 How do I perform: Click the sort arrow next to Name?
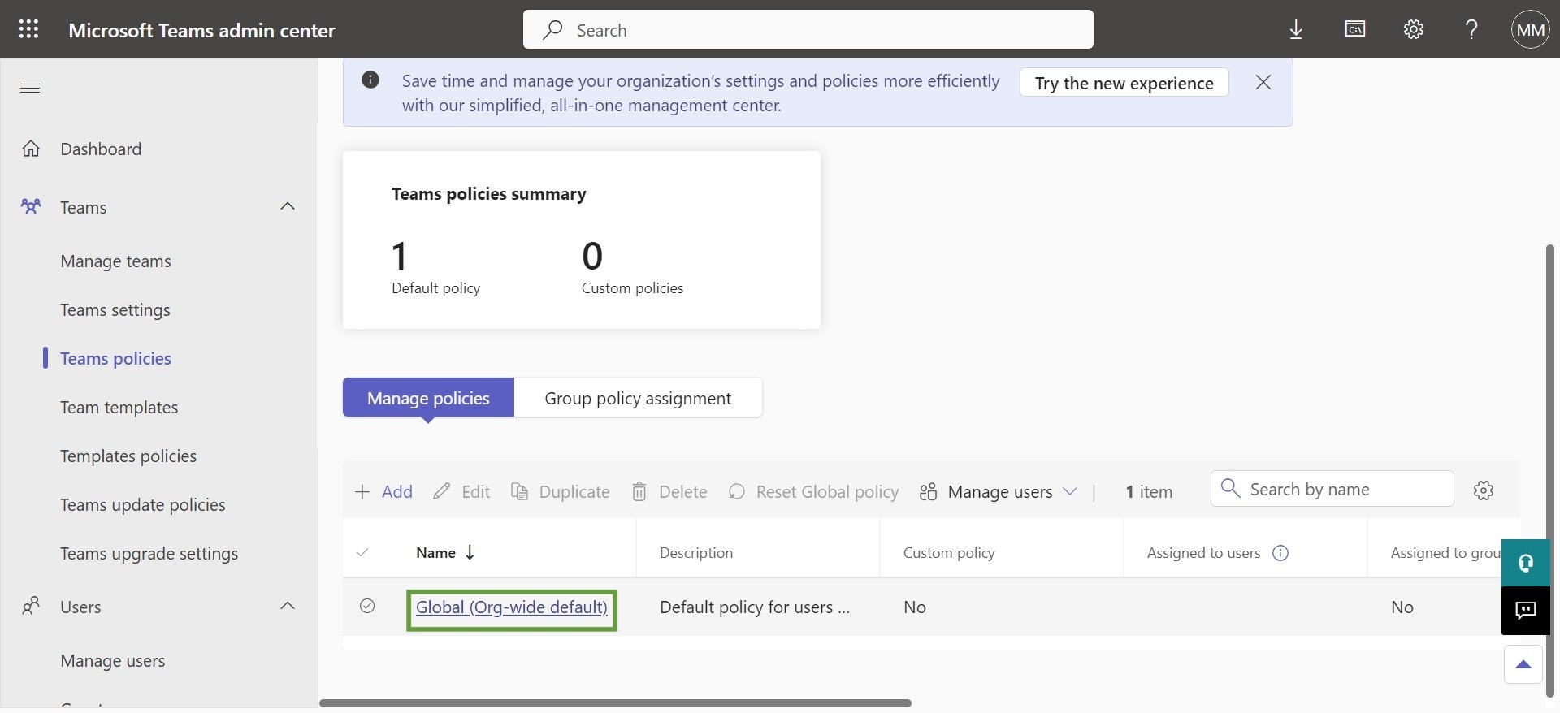click(x=470, y=552)
